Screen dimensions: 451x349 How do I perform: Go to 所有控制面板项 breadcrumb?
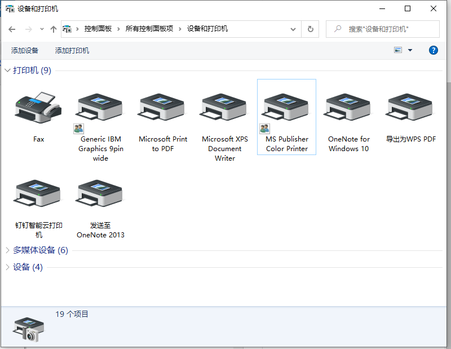pyautogui.click(x=149, y=29)
